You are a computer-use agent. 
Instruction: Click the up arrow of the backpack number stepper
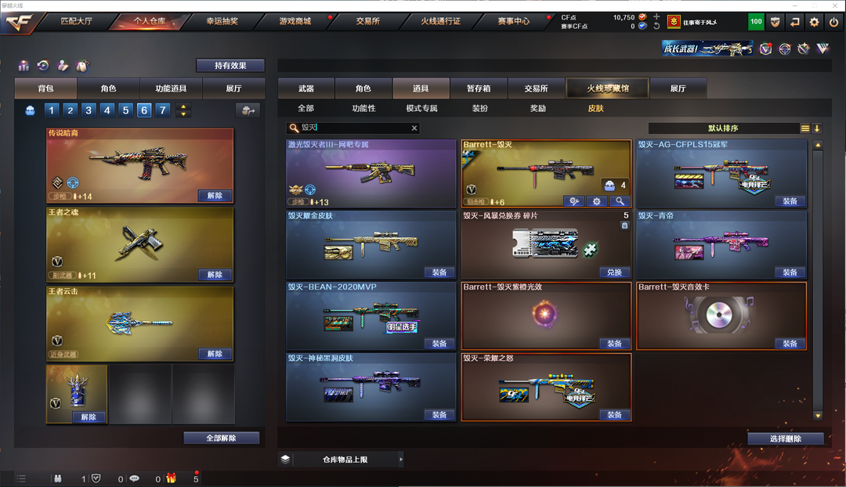(183, 106)
